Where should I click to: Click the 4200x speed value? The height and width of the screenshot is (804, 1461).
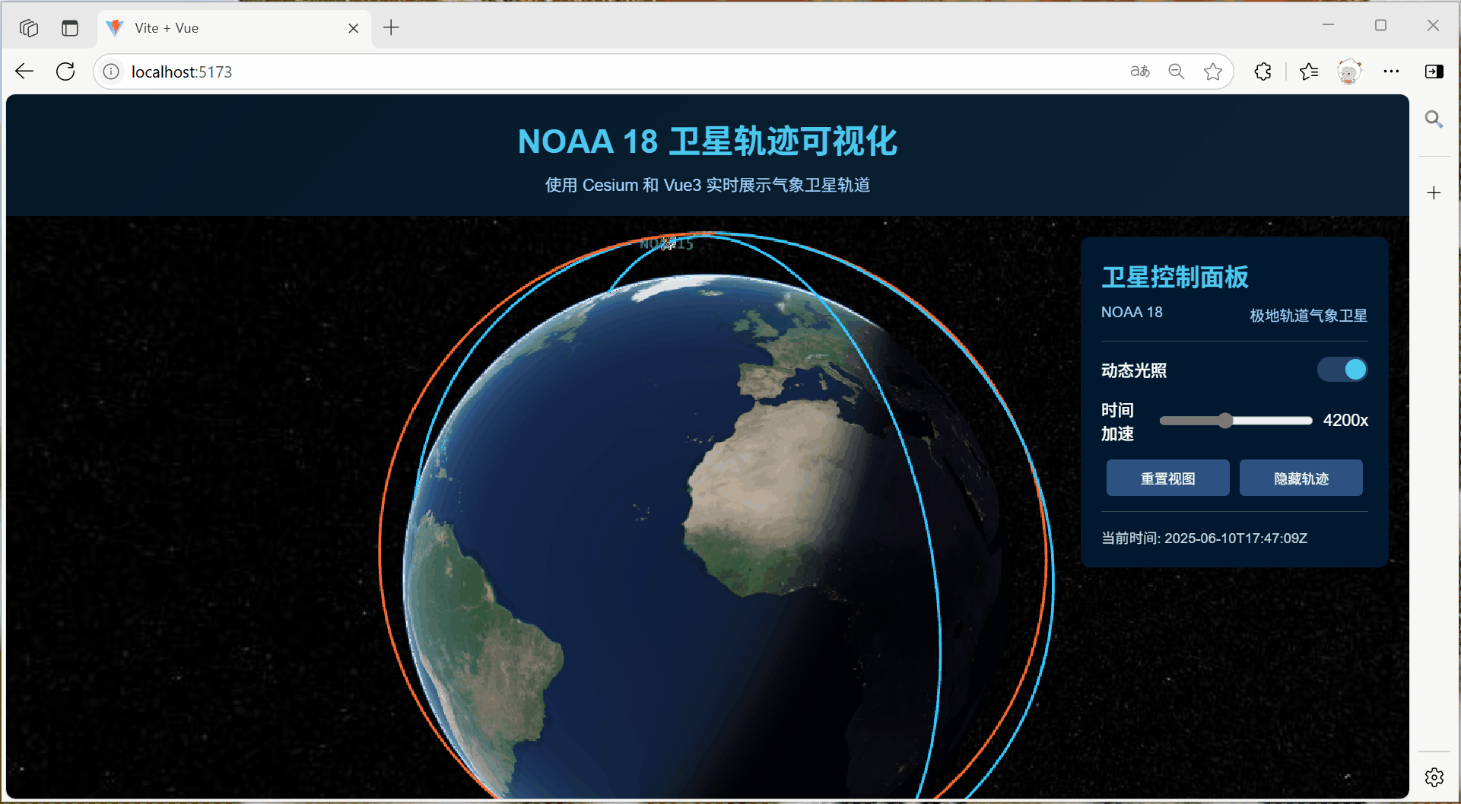click(1345, 421)
